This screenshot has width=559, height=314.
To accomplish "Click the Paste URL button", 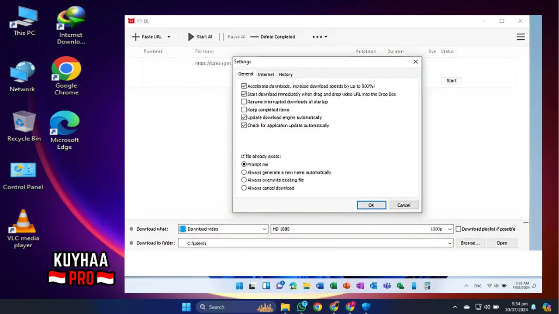I will coord(147,37).
